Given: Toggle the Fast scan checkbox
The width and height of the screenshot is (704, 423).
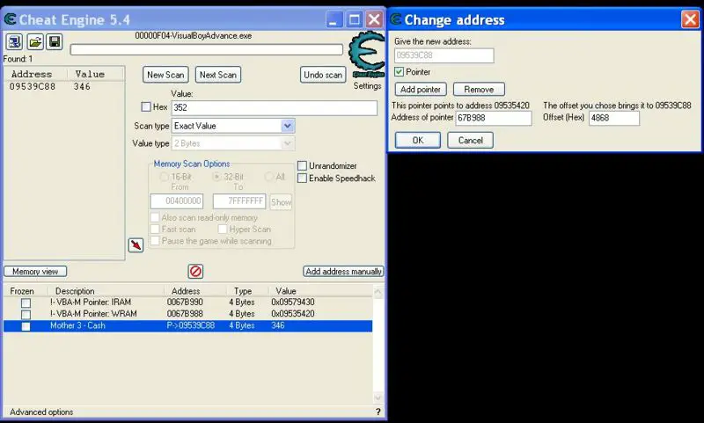Looking at the screenshot, I should coord(155,230).
